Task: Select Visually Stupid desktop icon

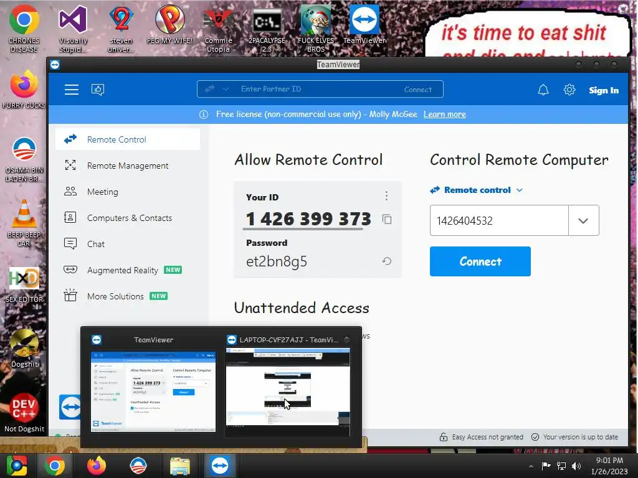Action: (x=73, y=29)
